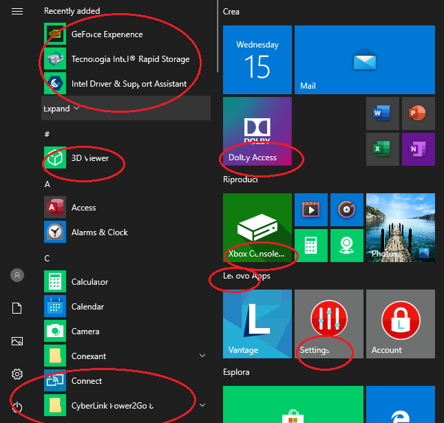
Task: Open the Xbox Console Companion tile
Action: pyautogui.click(x=257, y=228)
